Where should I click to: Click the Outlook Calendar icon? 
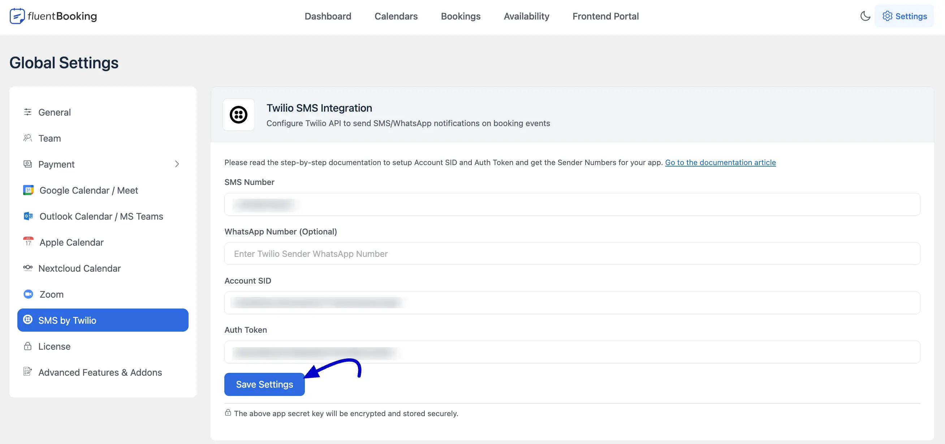pyautogui.click(x=28, y=216)
